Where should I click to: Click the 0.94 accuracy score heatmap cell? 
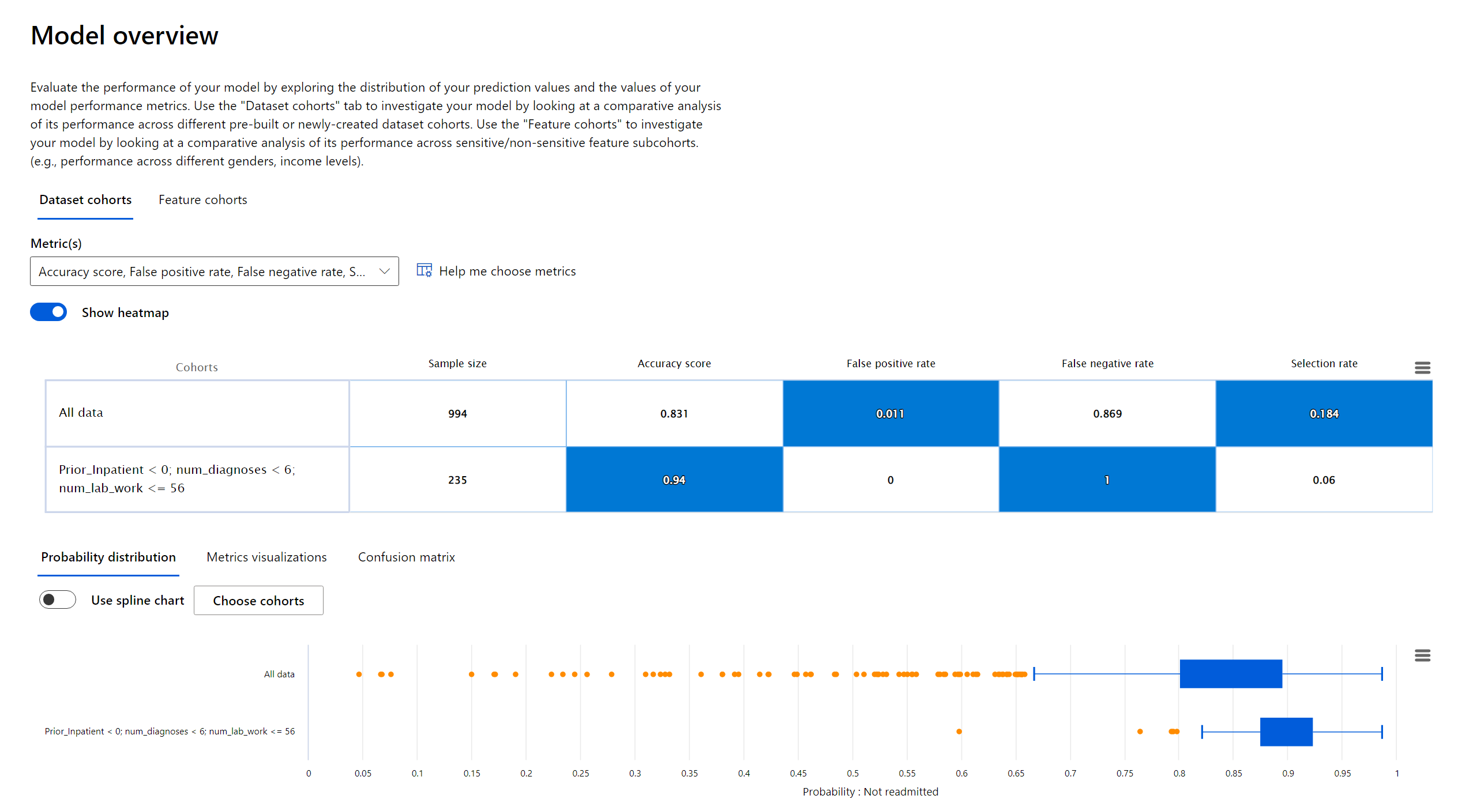tap(674, 480)
